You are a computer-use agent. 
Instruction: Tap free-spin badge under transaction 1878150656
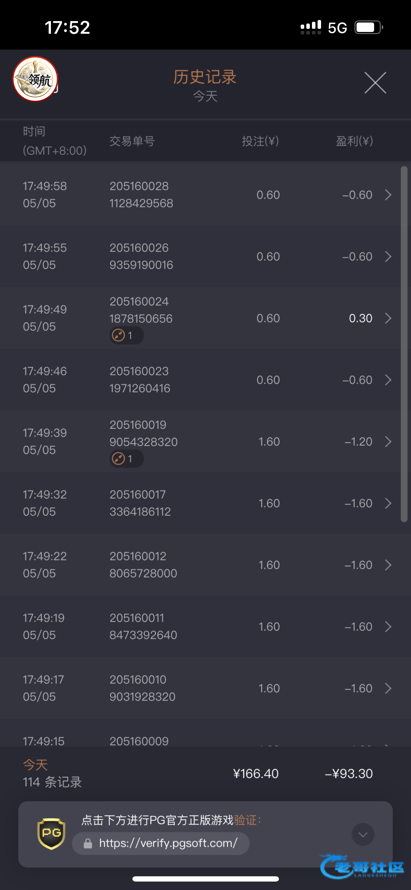click(x=126, y=335)
